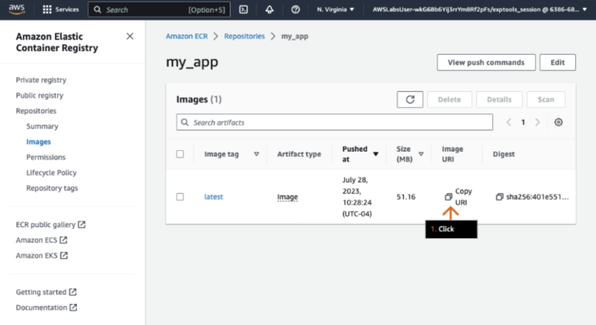The height and width of the screenshot is (325, 596).
Task: Open Private registry in sidebar
Action: click(41, 80)
